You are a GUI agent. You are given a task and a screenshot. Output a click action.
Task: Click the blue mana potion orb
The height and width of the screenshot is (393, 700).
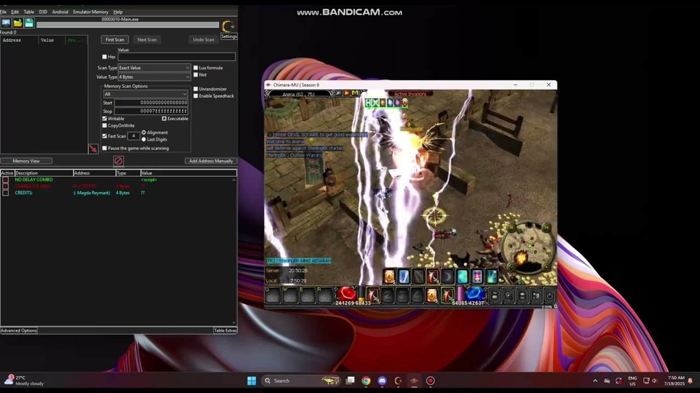475,294
